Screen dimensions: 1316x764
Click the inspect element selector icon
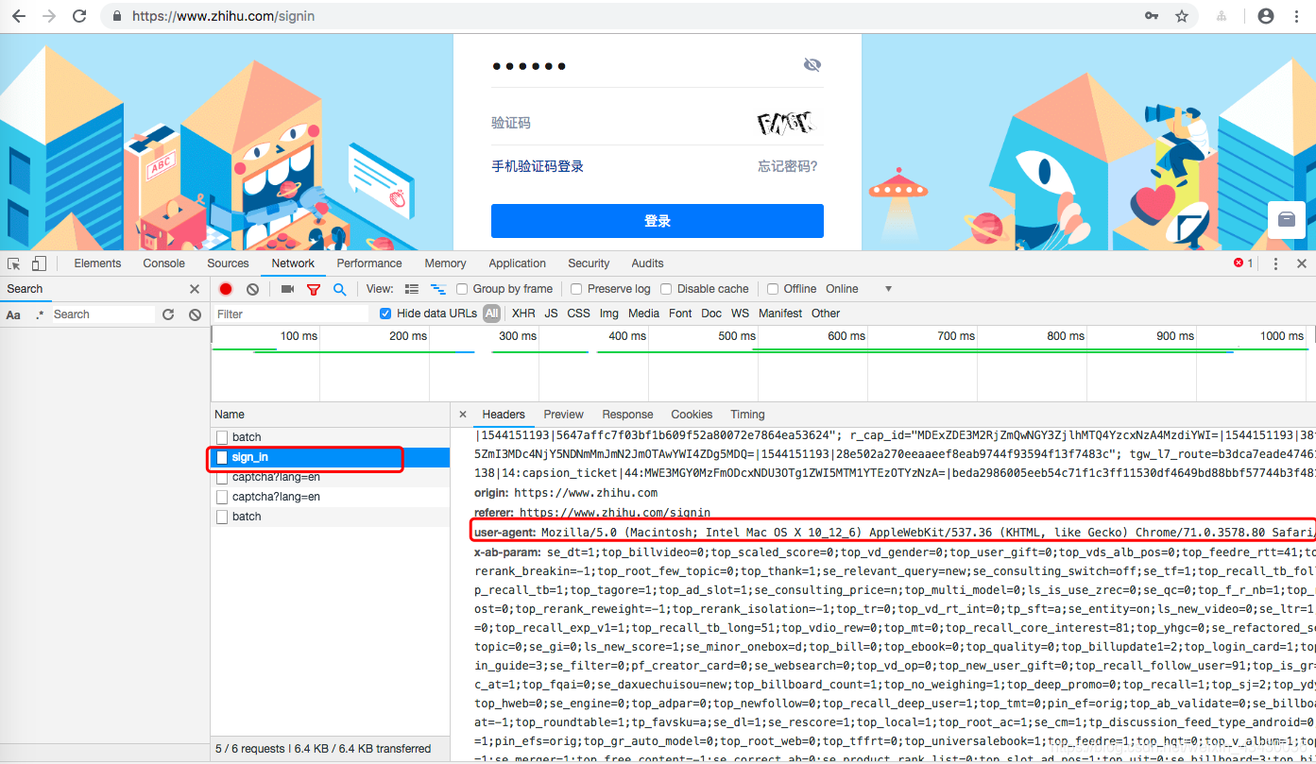[x=14, y=263]
